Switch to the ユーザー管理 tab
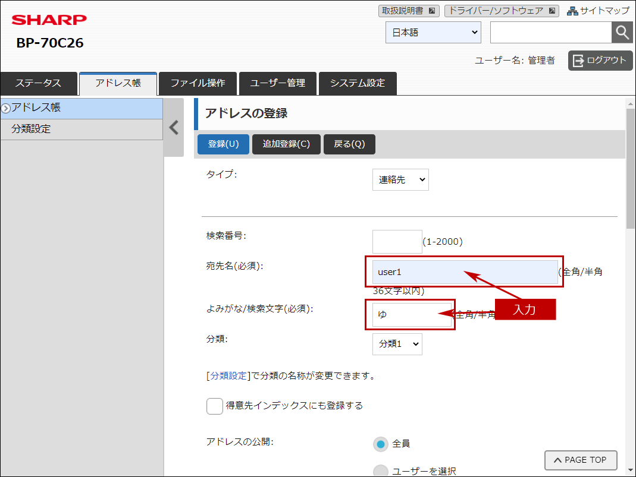 click(x=278, y=83)
